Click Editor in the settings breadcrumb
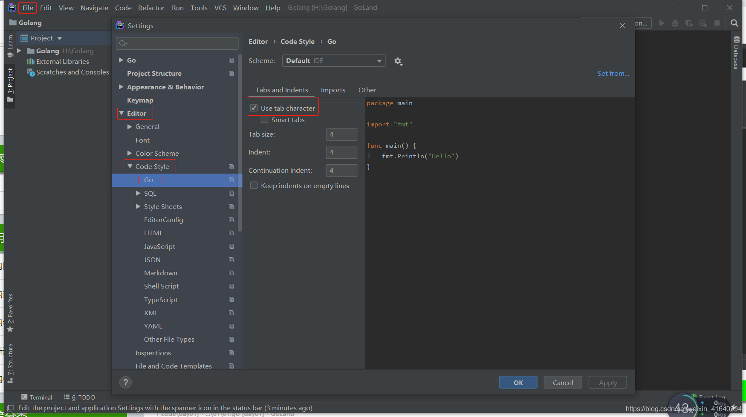746x417 pixels. (x=258, y=41)
